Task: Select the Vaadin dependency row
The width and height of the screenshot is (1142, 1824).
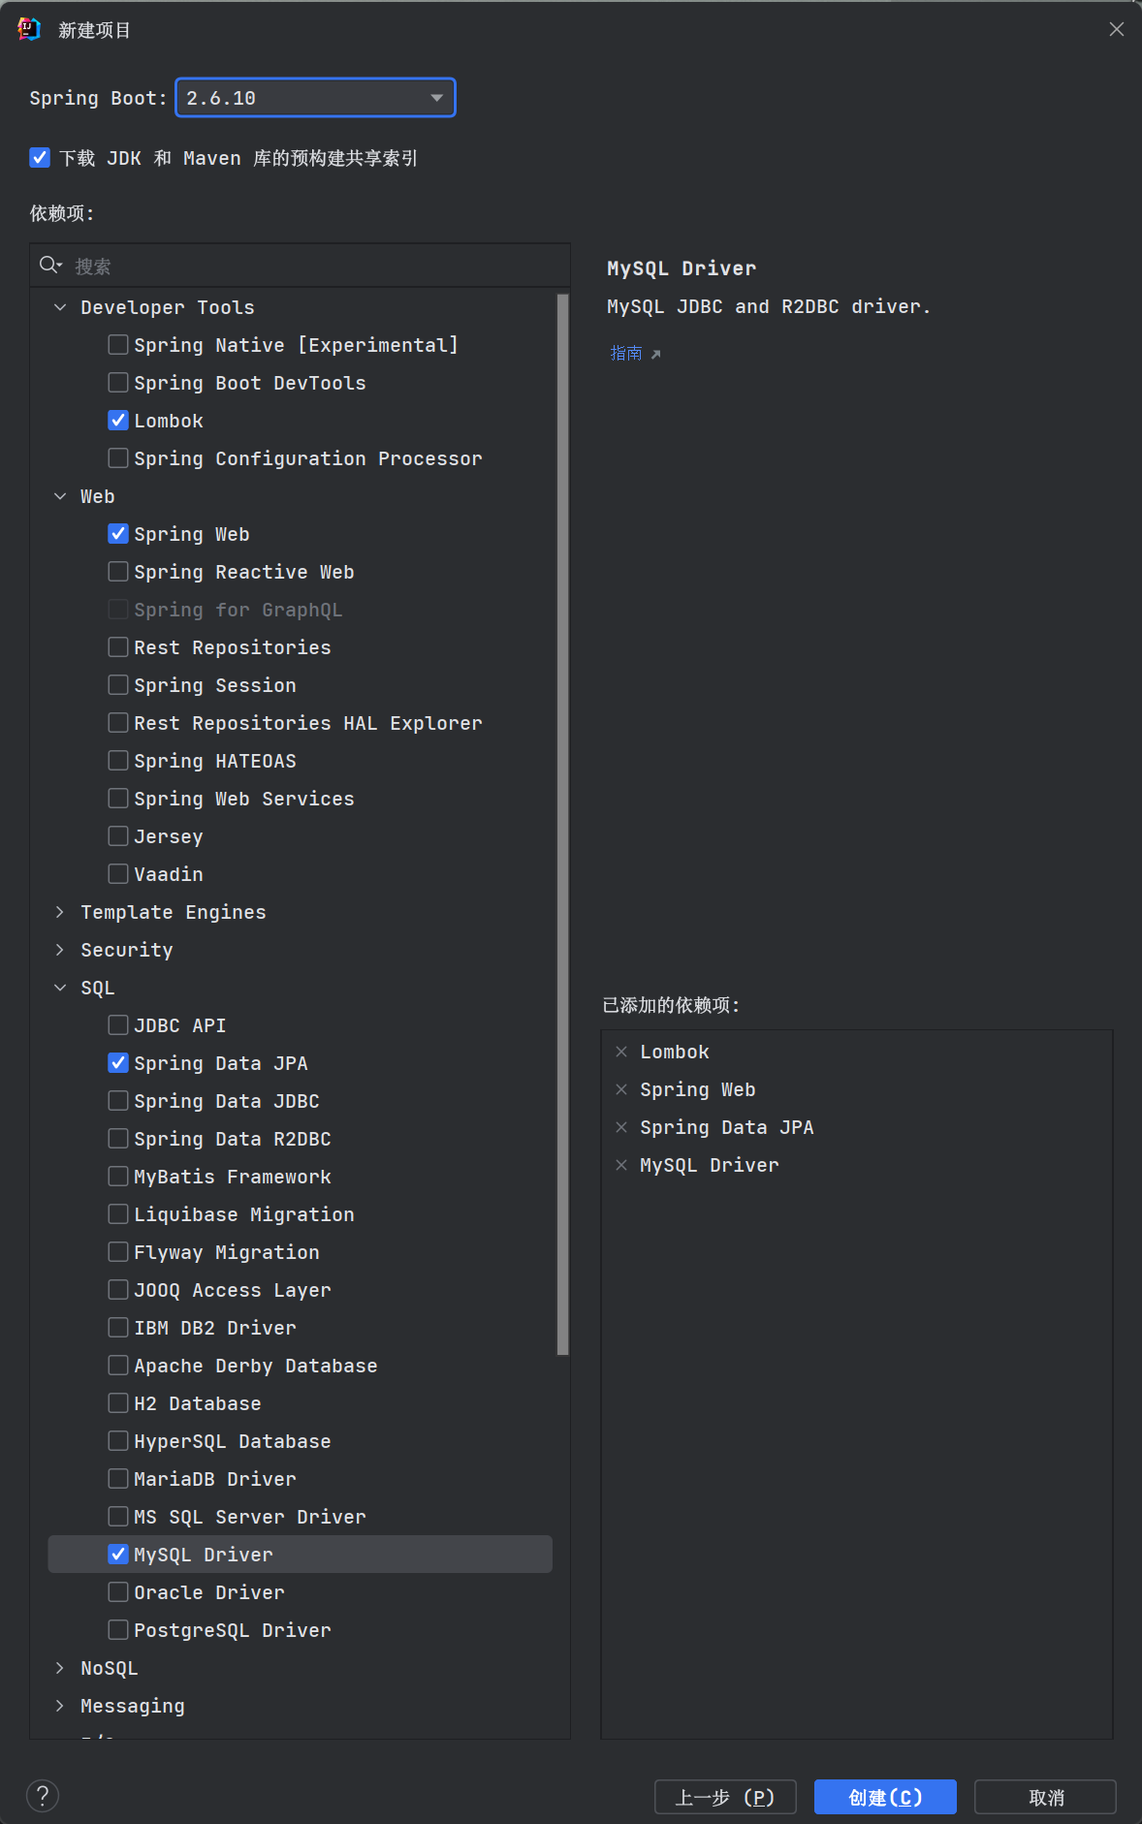Action: point(300,874)
